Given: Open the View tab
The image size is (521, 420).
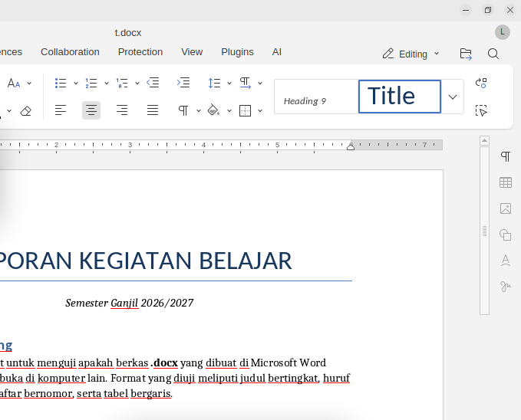Looking at the screenshot, I should (x=192, y=52).
